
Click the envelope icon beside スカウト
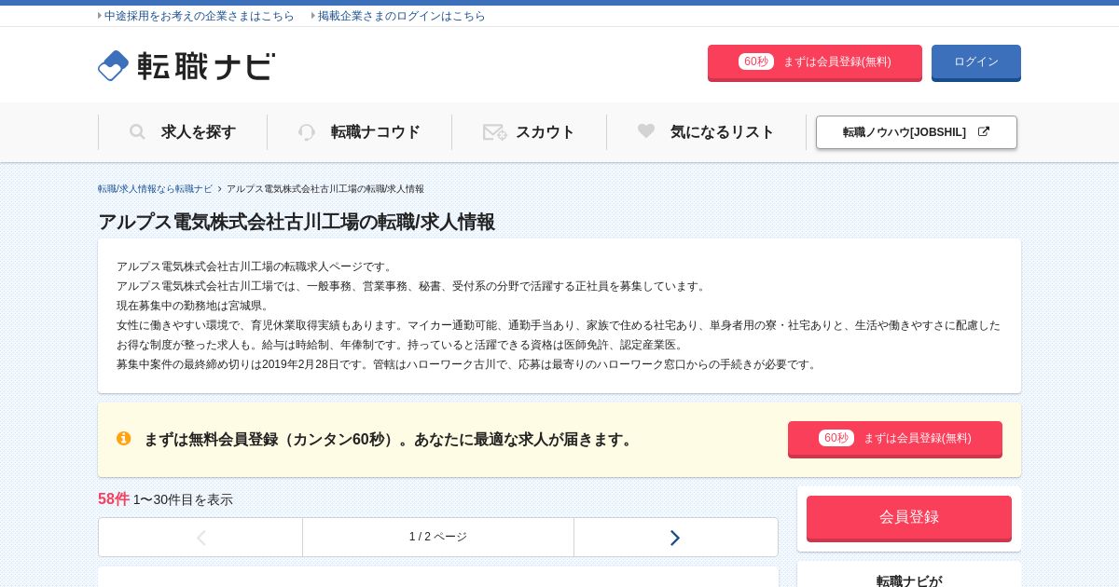[494, 132]
